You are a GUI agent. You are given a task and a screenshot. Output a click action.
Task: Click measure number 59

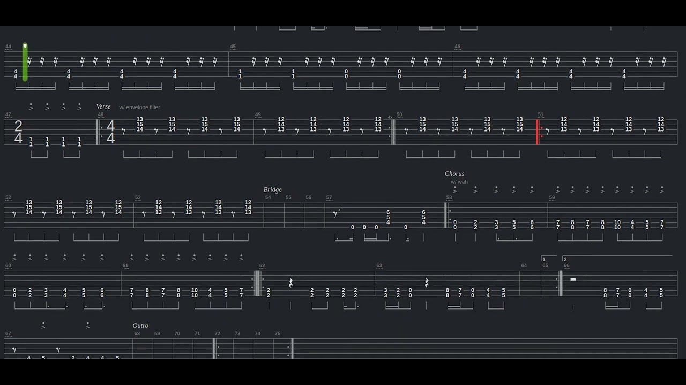552,197
